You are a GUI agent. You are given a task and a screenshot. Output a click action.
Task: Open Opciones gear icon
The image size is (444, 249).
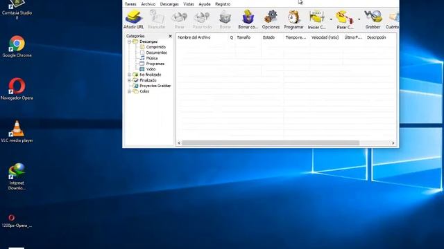(x=271, y=19)
